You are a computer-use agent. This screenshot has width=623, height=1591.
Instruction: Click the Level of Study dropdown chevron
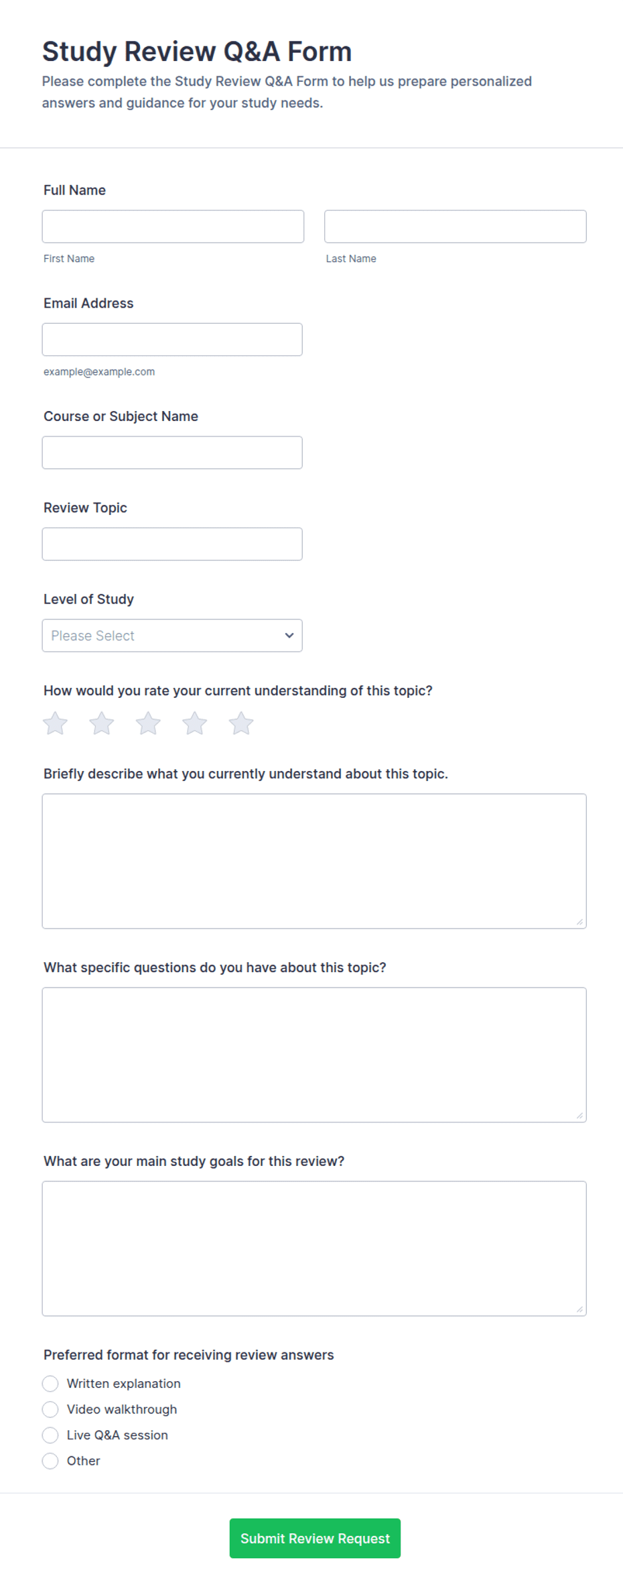point(289,636)
